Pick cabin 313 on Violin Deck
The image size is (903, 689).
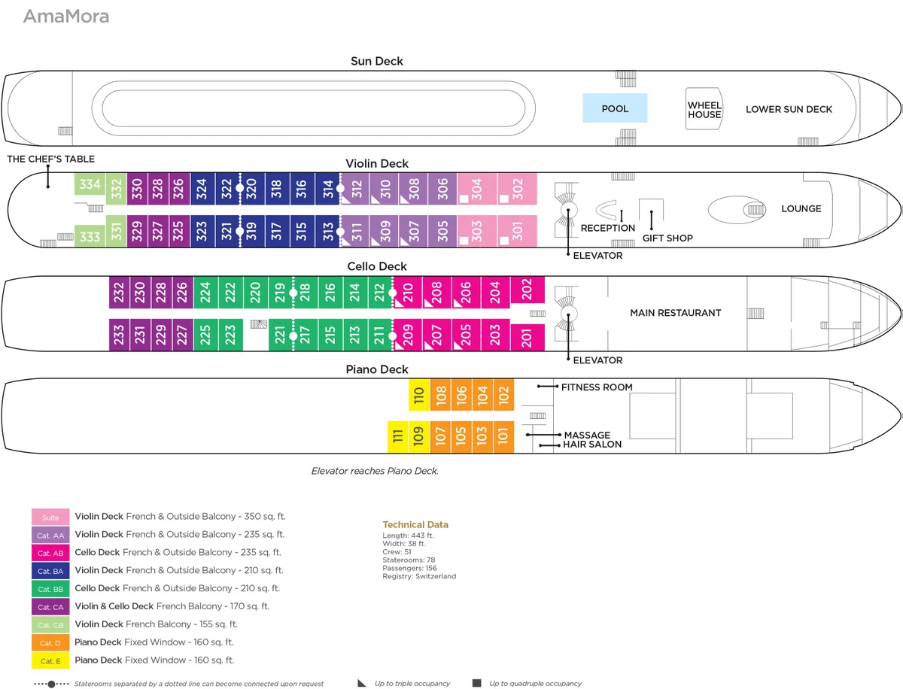coord(328,230)
